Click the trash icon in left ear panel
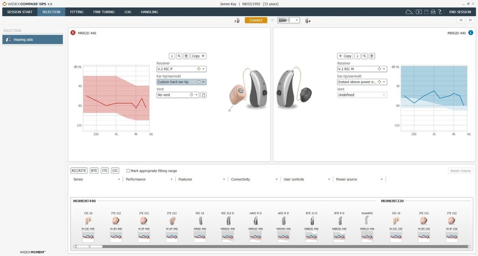The width and height of the screenshot is (478, 256). click(x=372, y=56)
